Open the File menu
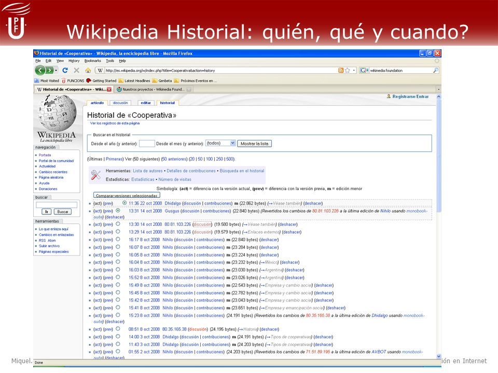Screen dimensions: 498x373 (x=38, y=61)
